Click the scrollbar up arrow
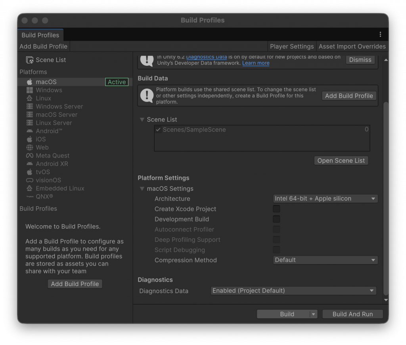406x345 pixels. tap(386, 60)
